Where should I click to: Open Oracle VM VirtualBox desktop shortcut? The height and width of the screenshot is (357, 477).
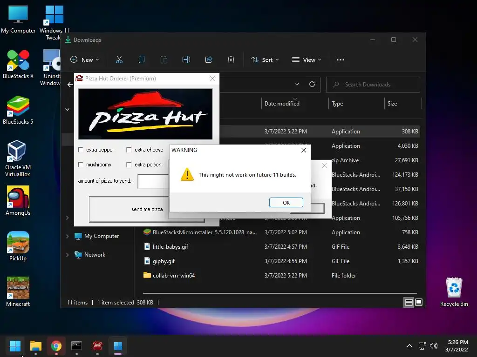[18, 159]
